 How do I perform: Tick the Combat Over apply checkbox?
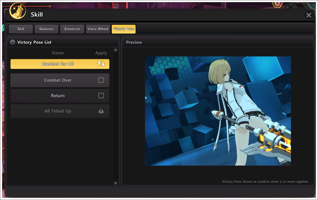pyautogui.click(x=101, y=80)
